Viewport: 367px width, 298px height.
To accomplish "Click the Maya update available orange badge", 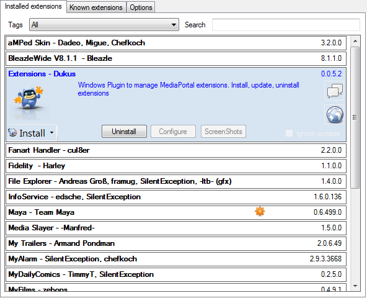I will click(260, 212).
